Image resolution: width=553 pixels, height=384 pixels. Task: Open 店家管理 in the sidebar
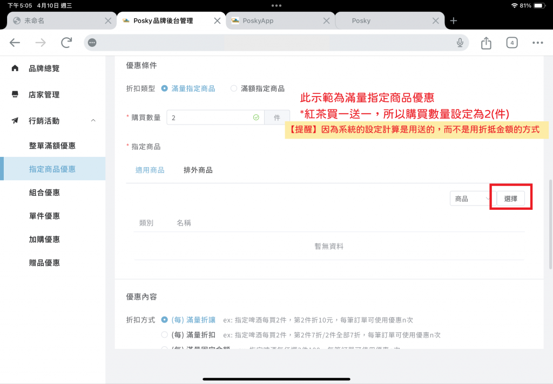[x=44, y=94]
